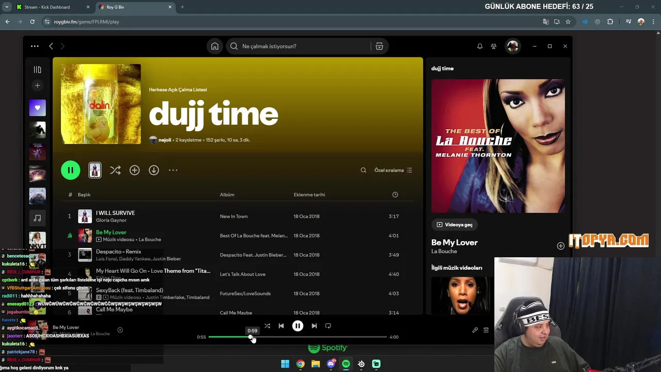Sort by Eklenme tarihi column
The height and width of the screenshot is (372, 661).
point(309,195)
